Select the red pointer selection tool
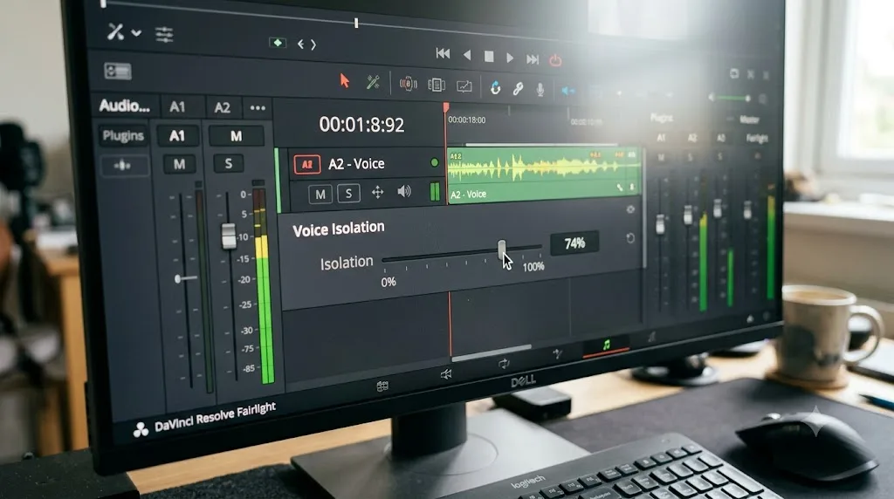The width and height of the screenshot is (894, 499). (x=344, y=81)
